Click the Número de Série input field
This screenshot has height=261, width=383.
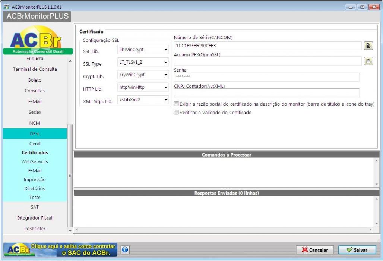coord(268,46)
